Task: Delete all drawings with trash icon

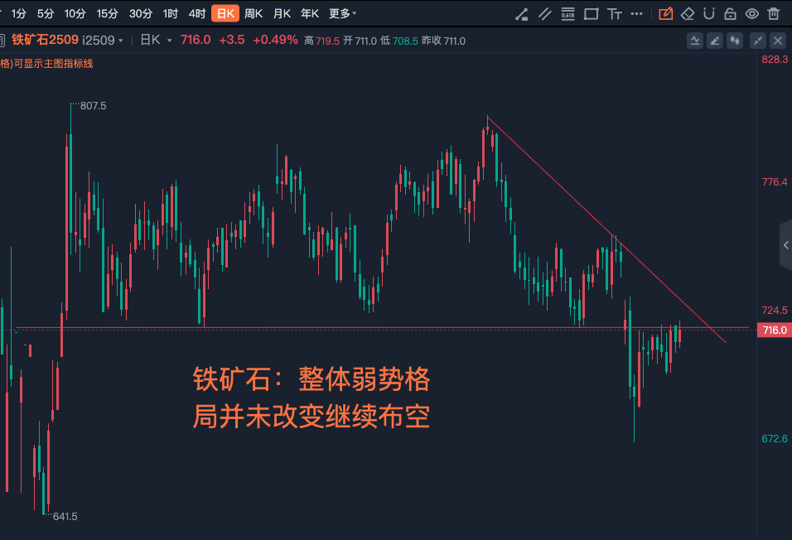Action: [773, 14]
